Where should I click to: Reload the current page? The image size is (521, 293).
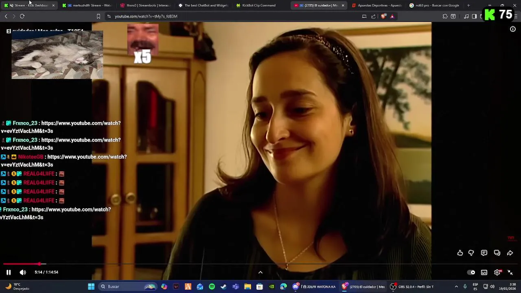click(22, 16)
